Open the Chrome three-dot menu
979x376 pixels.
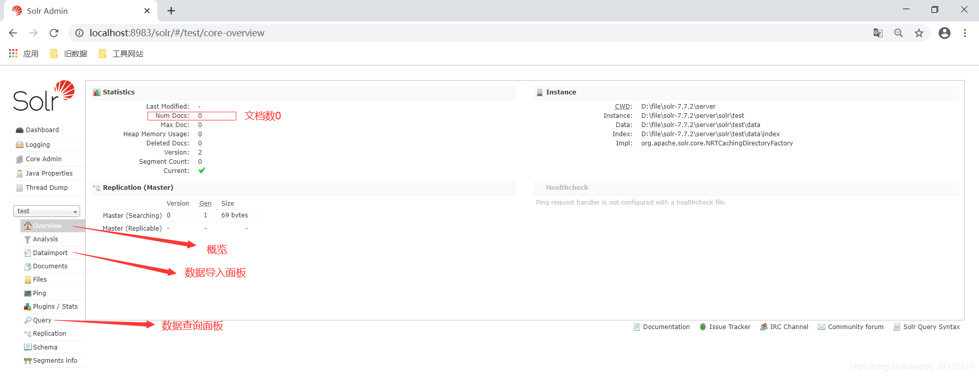tap(965, 33)
